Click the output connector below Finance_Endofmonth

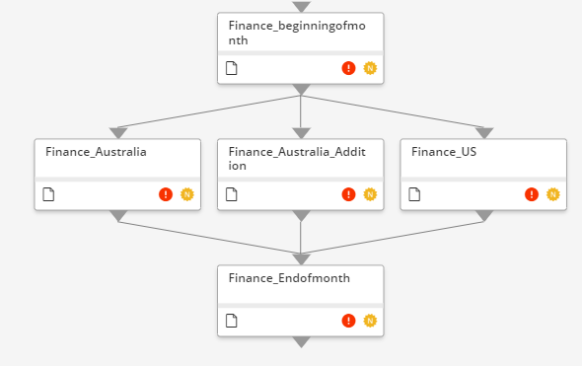click(301, 342)
